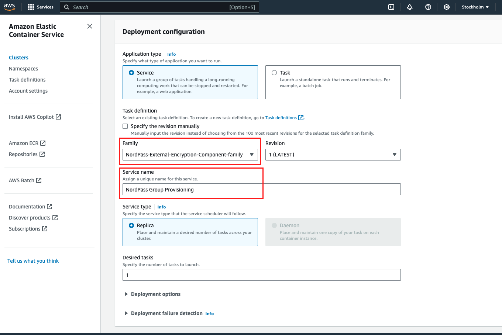Go to Clusters in sidebar
502x335 pixels.
18,58
